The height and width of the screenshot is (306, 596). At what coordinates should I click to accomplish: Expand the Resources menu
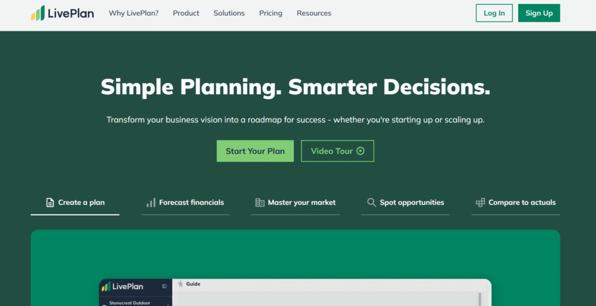pyautogui.click(x=314, y=13)
